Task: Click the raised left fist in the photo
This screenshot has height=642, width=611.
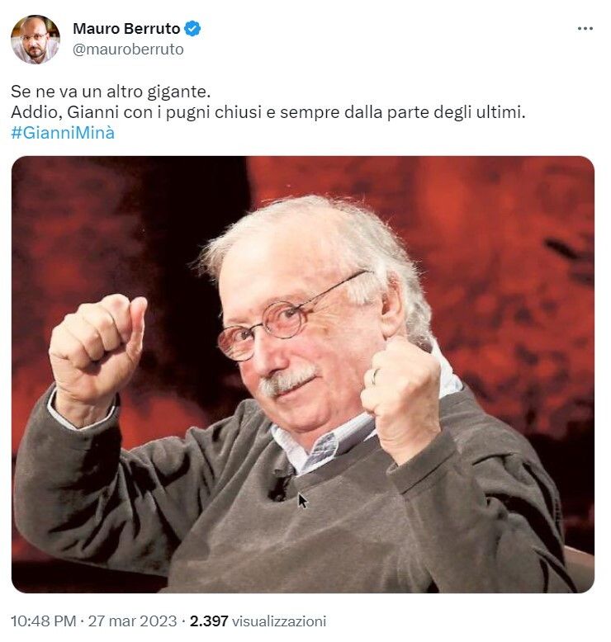Action: click(97, 338)
